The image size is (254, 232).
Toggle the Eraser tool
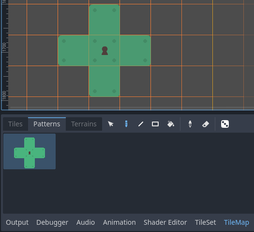pos(206,124)
